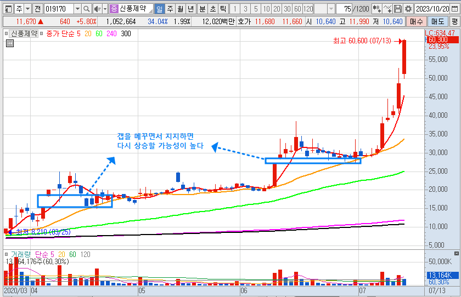Click the change rate +5.80%
Image resolution: width=461 pixels, height=297 pixels.
click(86, 21)
